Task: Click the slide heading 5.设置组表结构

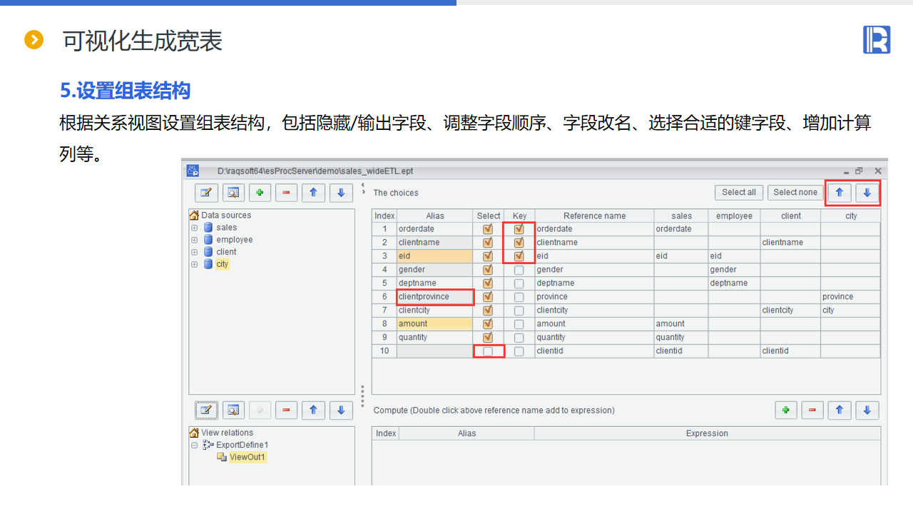Action: [126, 91]
